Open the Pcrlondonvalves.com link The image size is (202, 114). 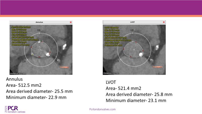point(103,109)
